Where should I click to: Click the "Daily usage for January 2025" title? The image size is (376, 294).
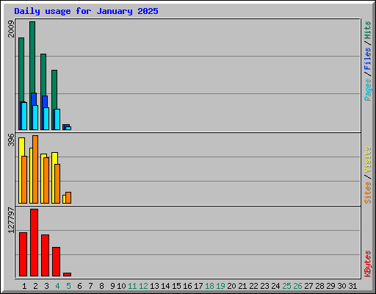click(86, 11)
